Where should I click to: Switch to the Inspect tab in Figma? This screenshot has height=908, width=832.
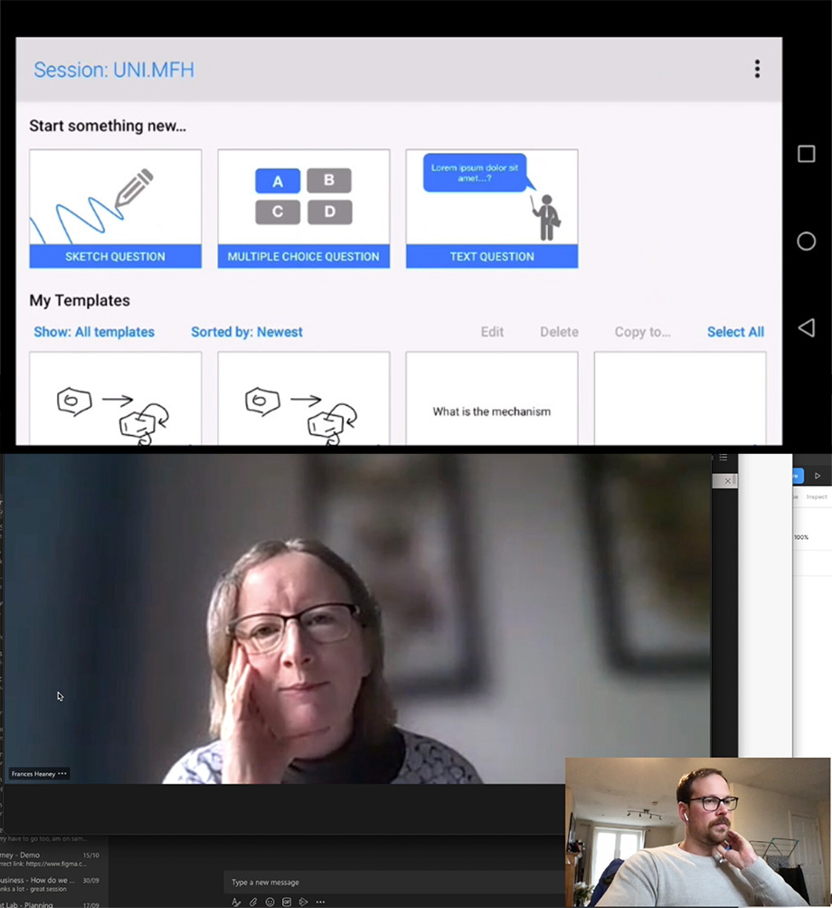point(816,497)
